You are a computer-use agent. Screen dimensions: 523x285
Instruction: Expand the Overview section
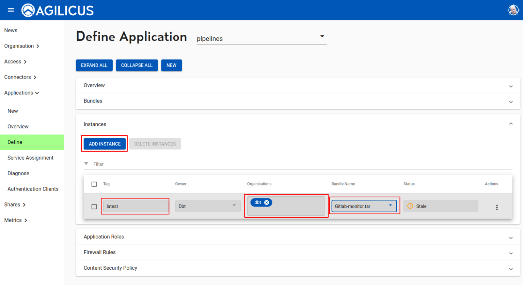(x=511, y=86)
